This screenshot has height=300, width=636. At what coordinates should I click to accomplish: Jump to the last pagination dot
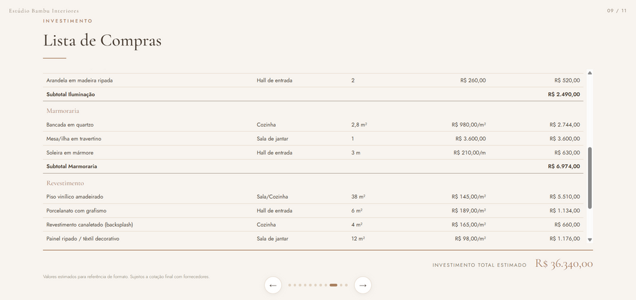tap(346, 285)
